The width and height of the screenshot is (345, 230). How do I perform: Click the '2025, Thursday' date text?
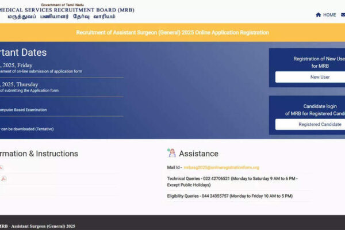(x=19, y=85)
